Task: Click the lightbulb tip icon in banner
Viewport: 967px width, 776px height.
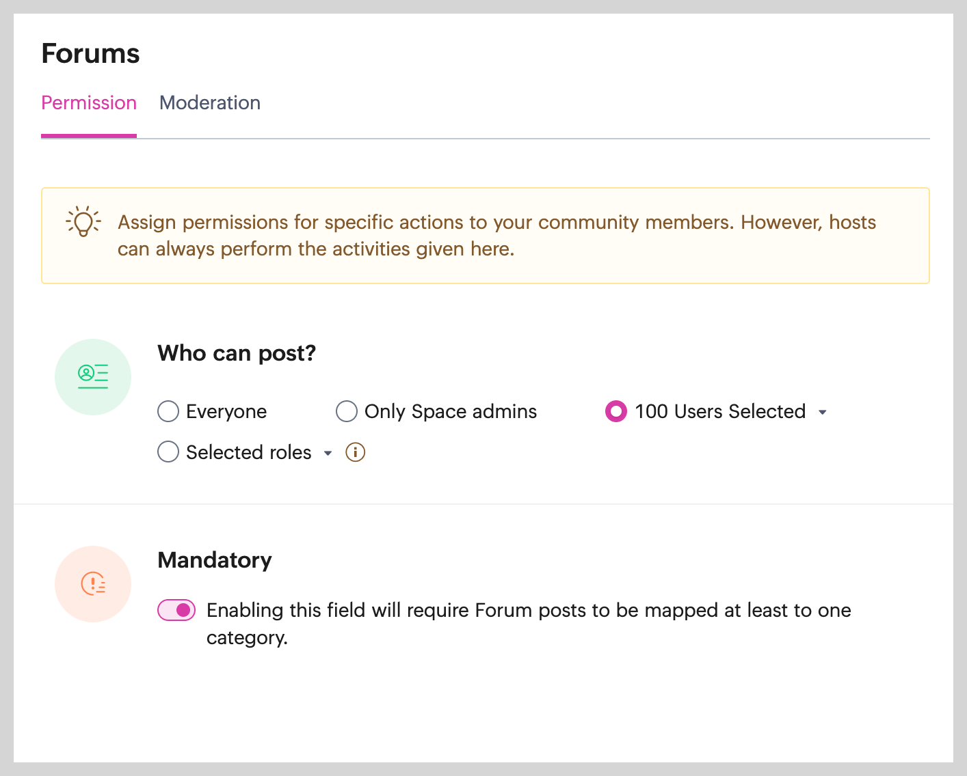Action: coord(83,221)
